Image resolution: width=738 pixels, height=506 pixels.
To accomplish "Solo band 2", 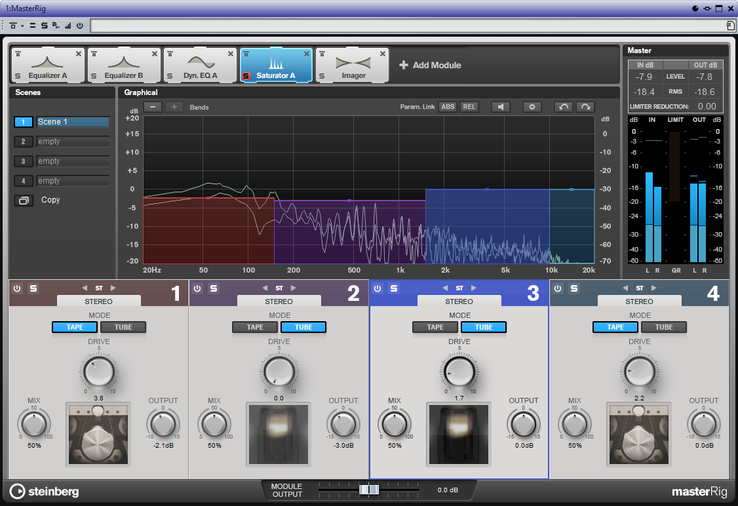I will pos(213,288).
